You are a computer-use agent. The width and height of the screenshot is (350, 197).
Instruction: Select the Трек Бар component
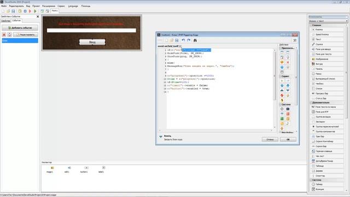[327, 136]
